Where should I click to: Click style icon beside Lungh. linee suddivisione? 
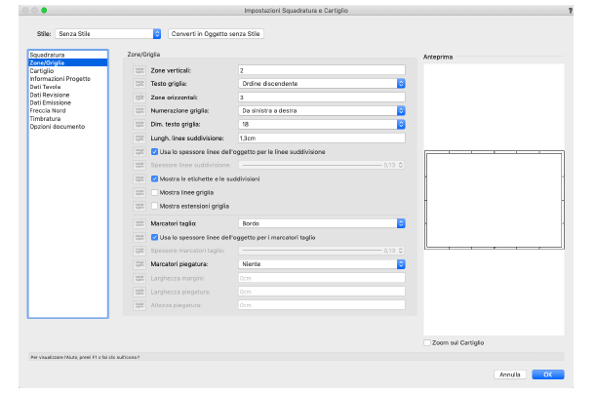139,138
